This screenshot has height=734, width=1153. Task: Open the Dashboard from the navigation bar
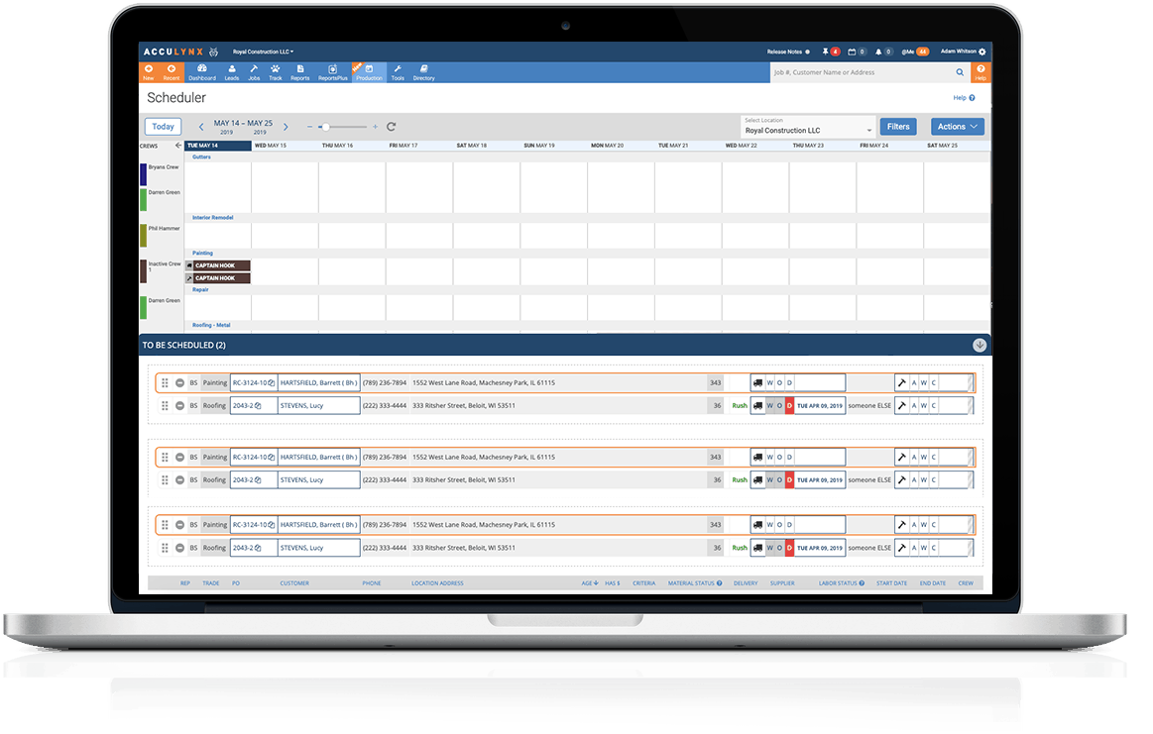(202, 71)
